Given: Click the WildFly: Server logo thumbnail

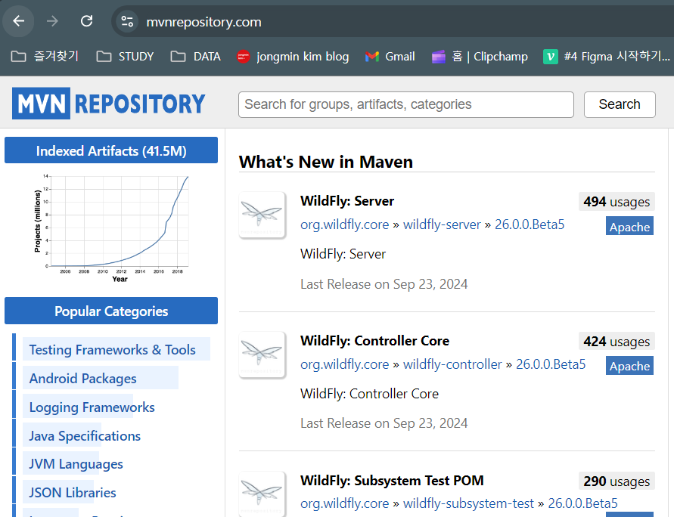Looking at the screenshot, I should (262, 215).
